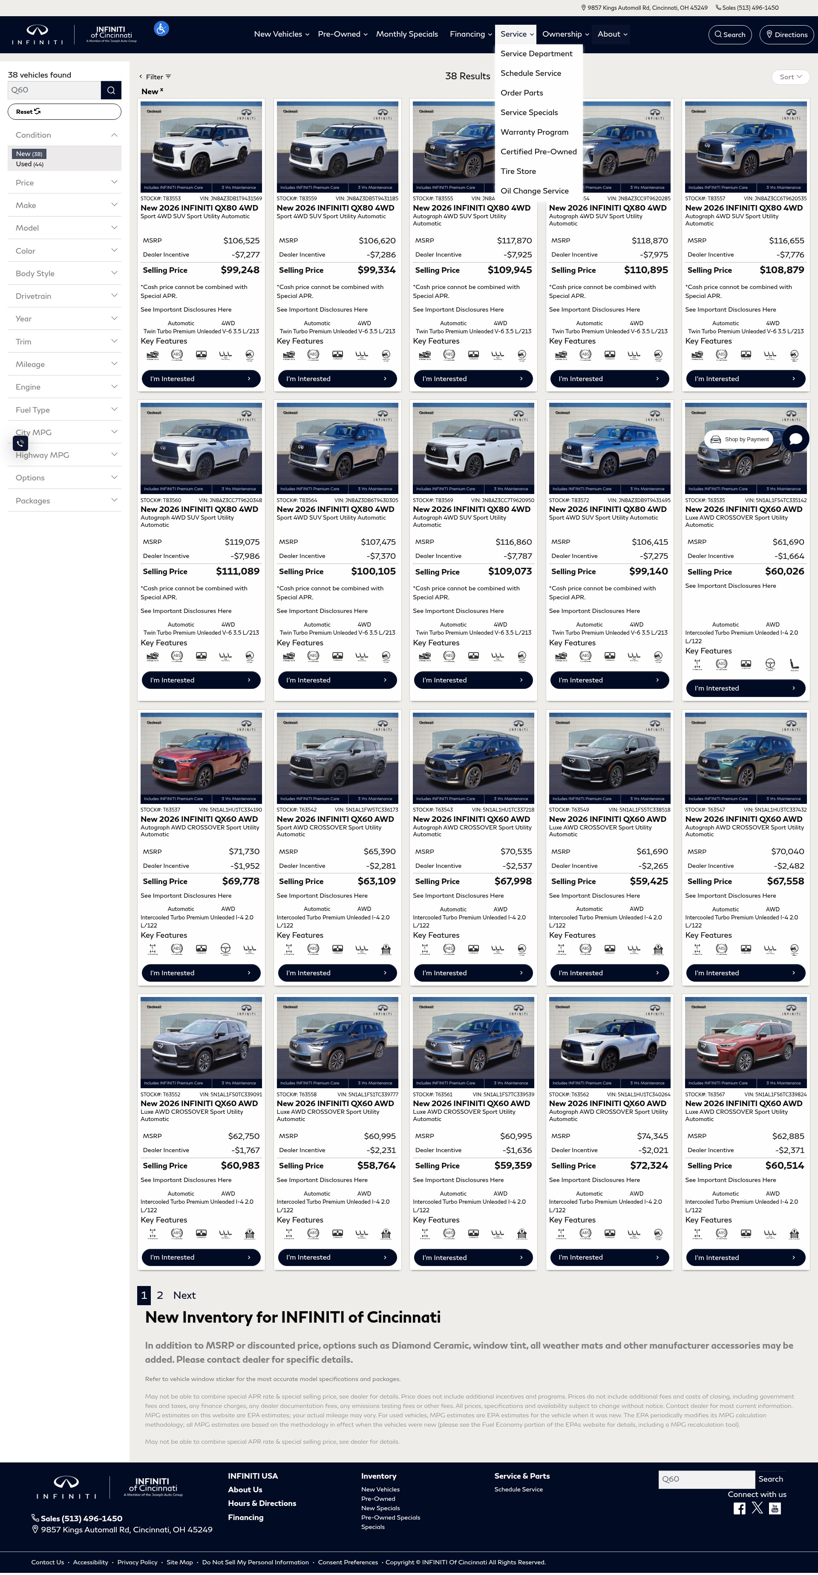
Task: Expand the Color filter
Action: 64,251
